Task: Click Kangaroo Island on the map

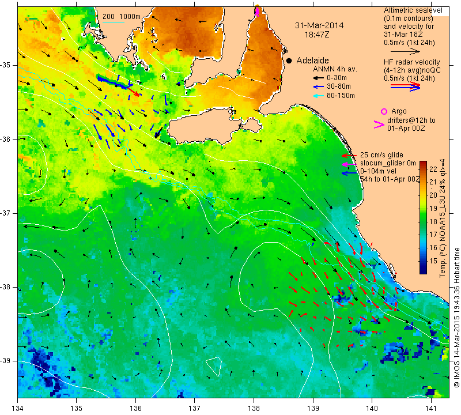Action: 206,126
